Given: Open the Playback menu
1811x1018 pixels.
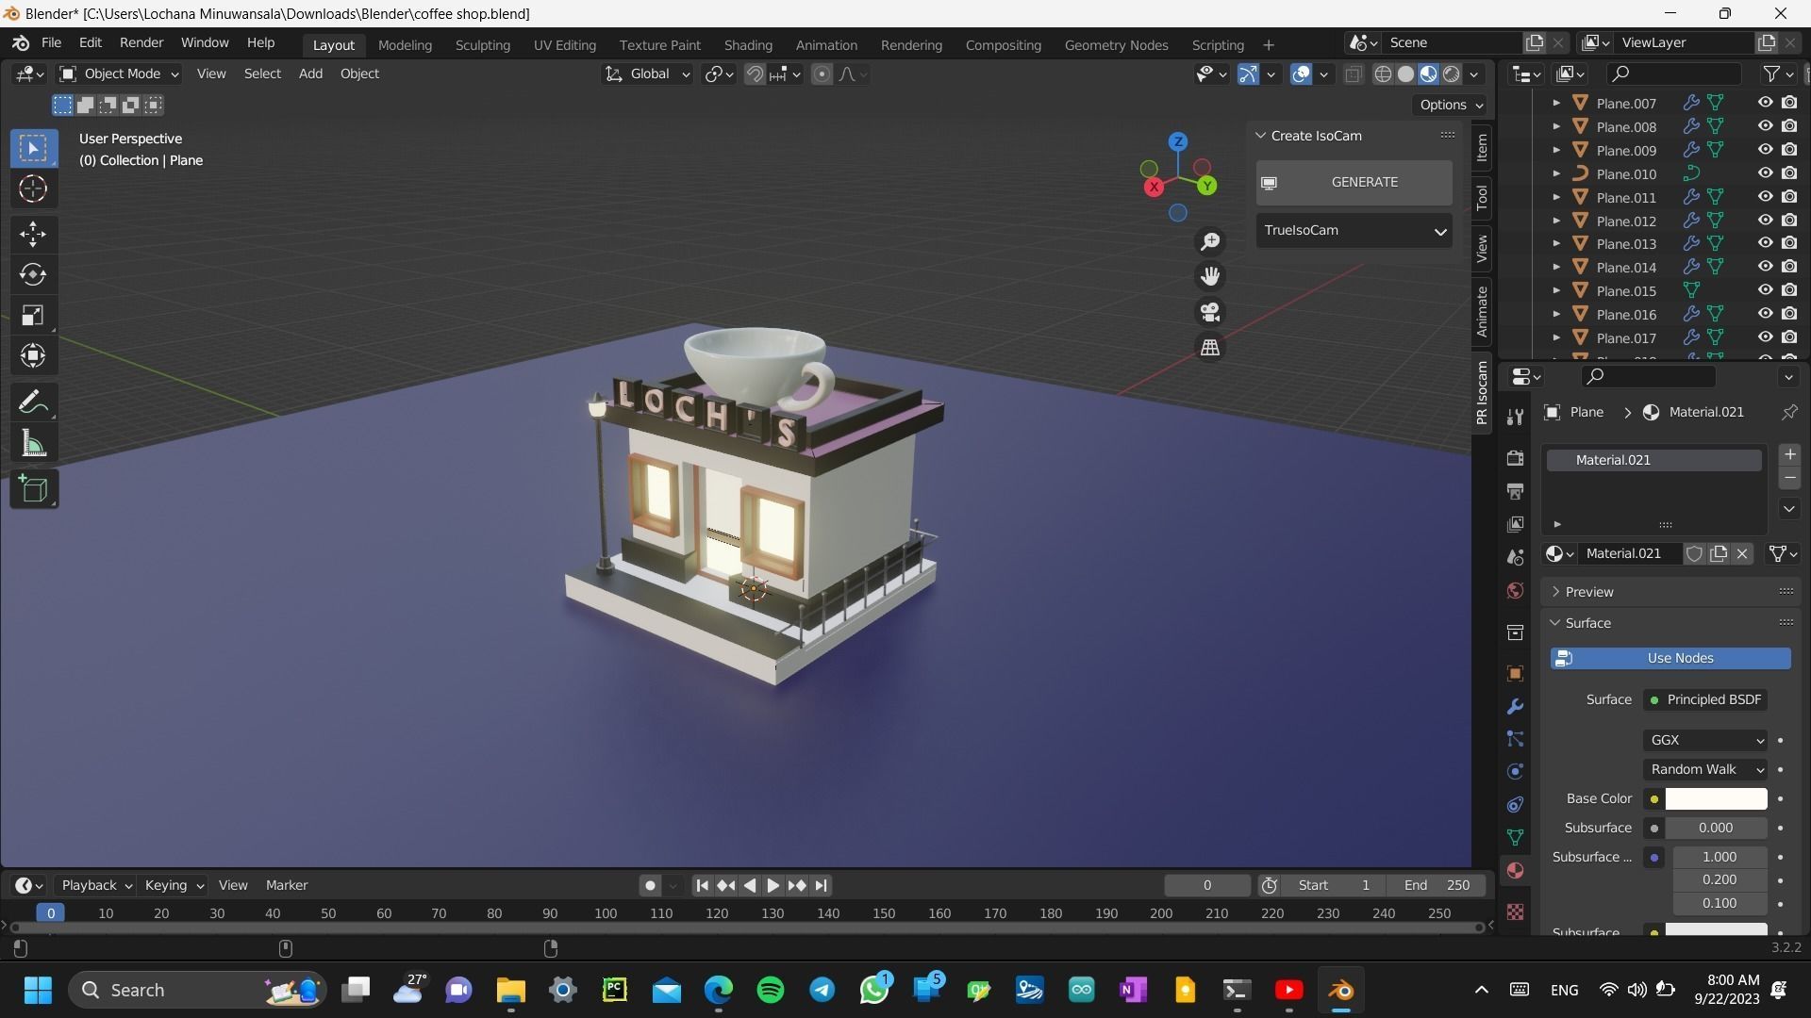Looking at the screenshot, I should [x=95, y=885].
